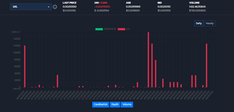Viewport: 234px width, 112px height.
Task: Show the Depth chart
Action: pyautogui.click(x=115, y=104)
